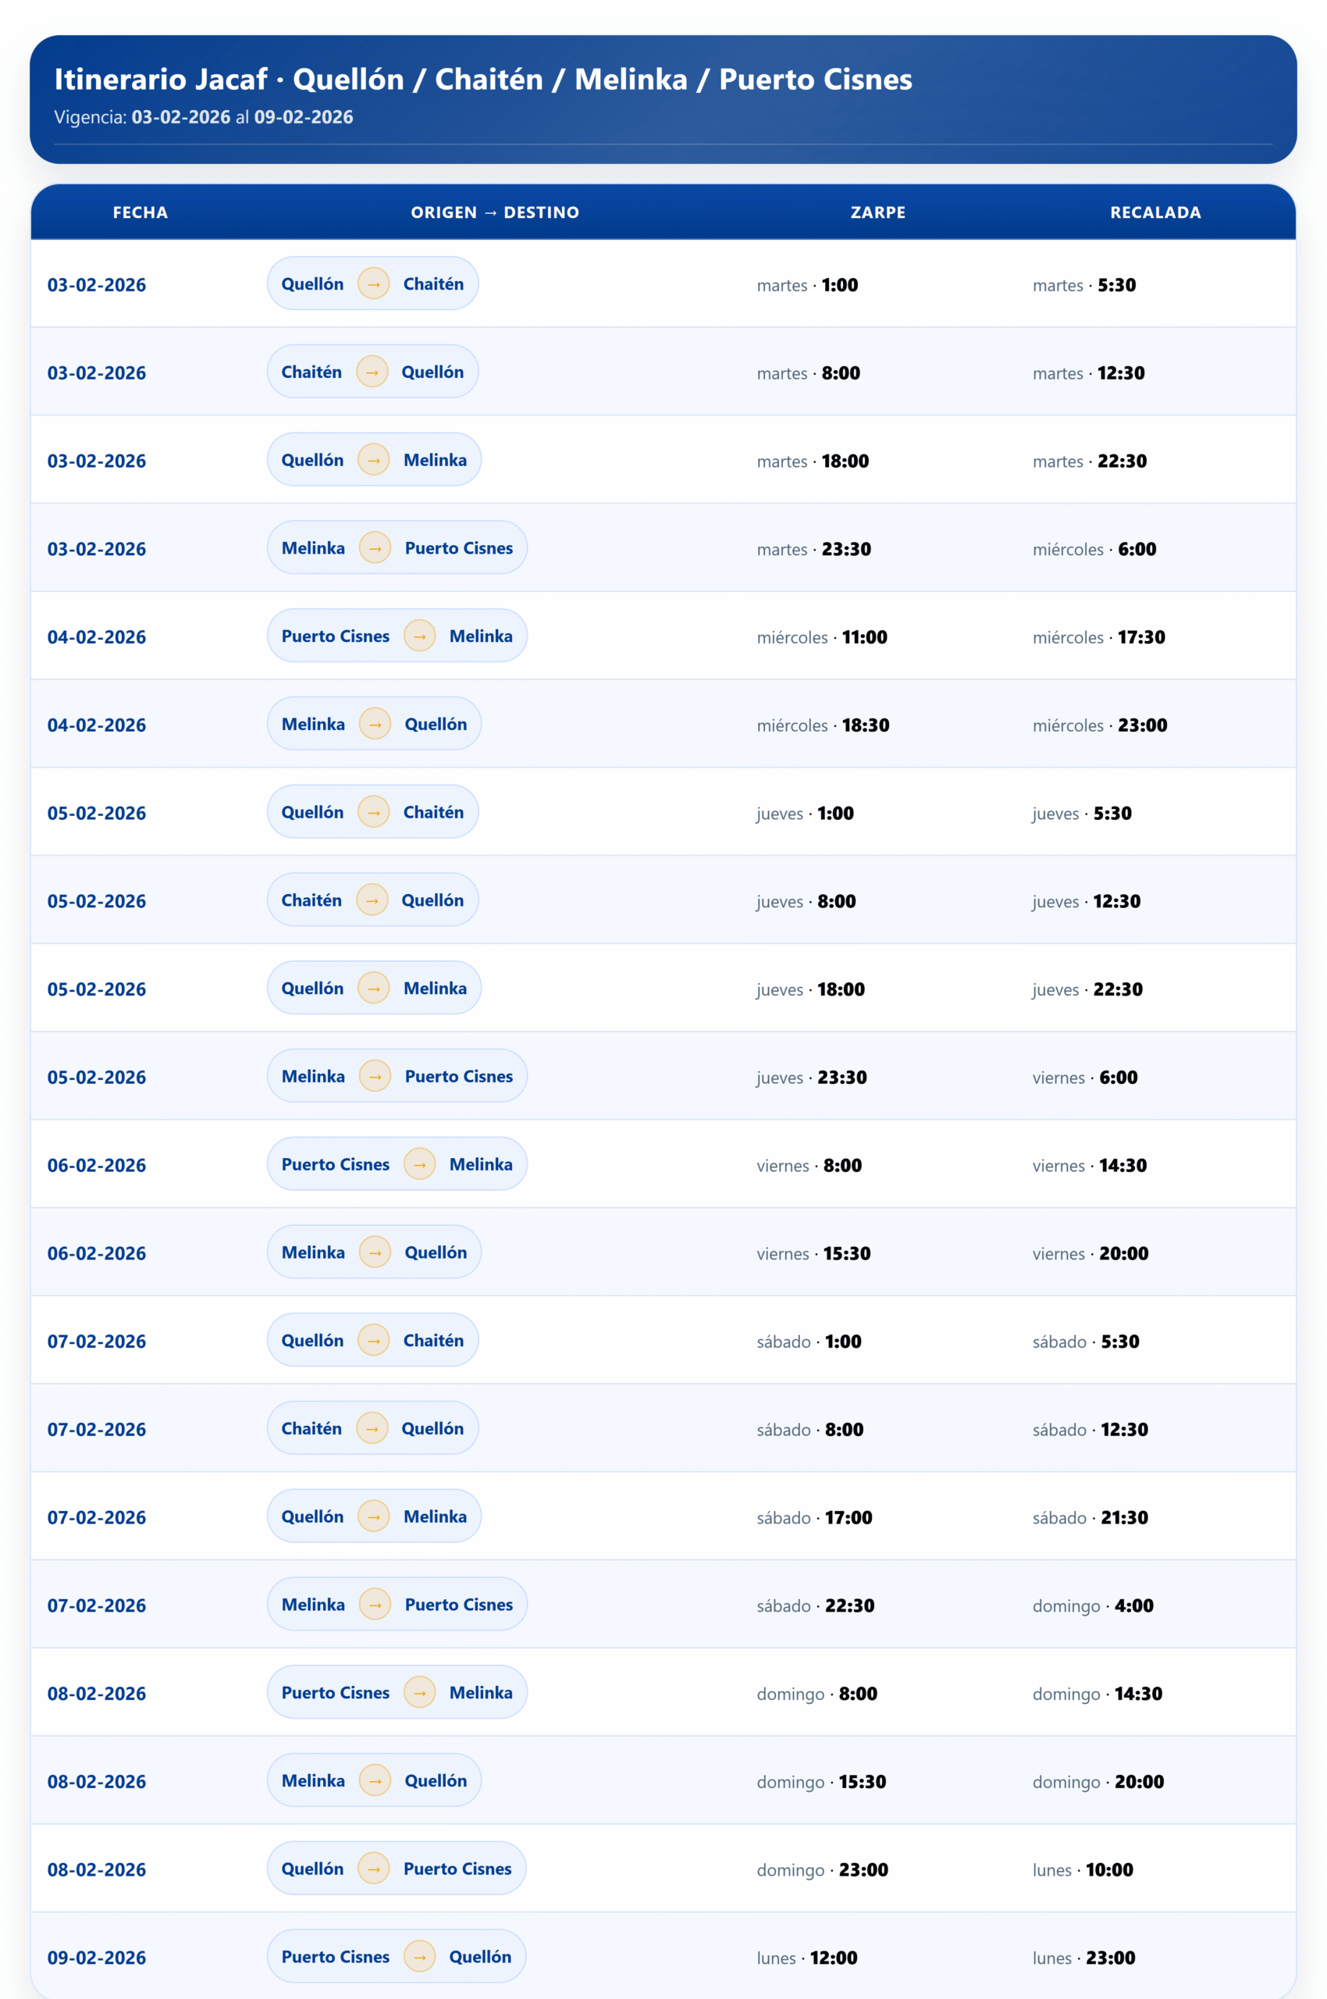Click arrow icon in 03-02-2026 Quellón–Chaitén row

[x=373, y=283]
